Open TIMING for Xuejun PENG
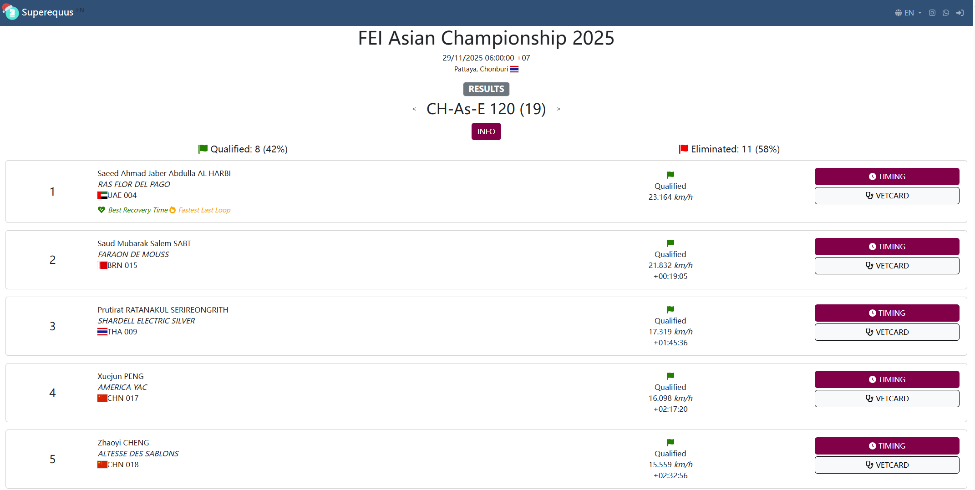The height and width of the screenshot is (490, 975). (x=887, y=379)
